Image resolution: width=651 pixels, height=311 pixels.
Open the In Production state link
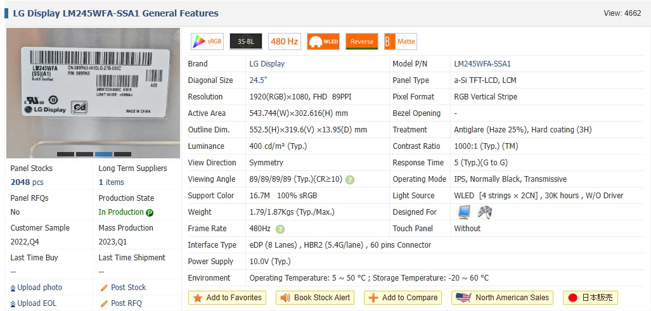pos(121,212)
